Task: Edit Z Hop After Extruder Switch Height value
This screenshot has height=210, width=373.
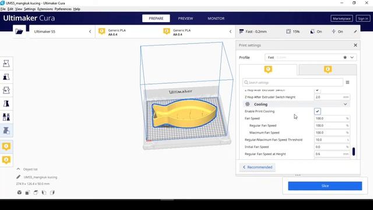Action: (x=332, y=97)
